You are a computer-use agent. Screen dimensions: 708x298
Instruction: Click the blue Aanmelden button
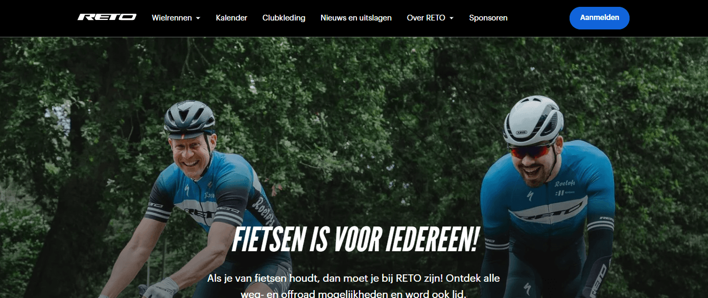(600, 18)
